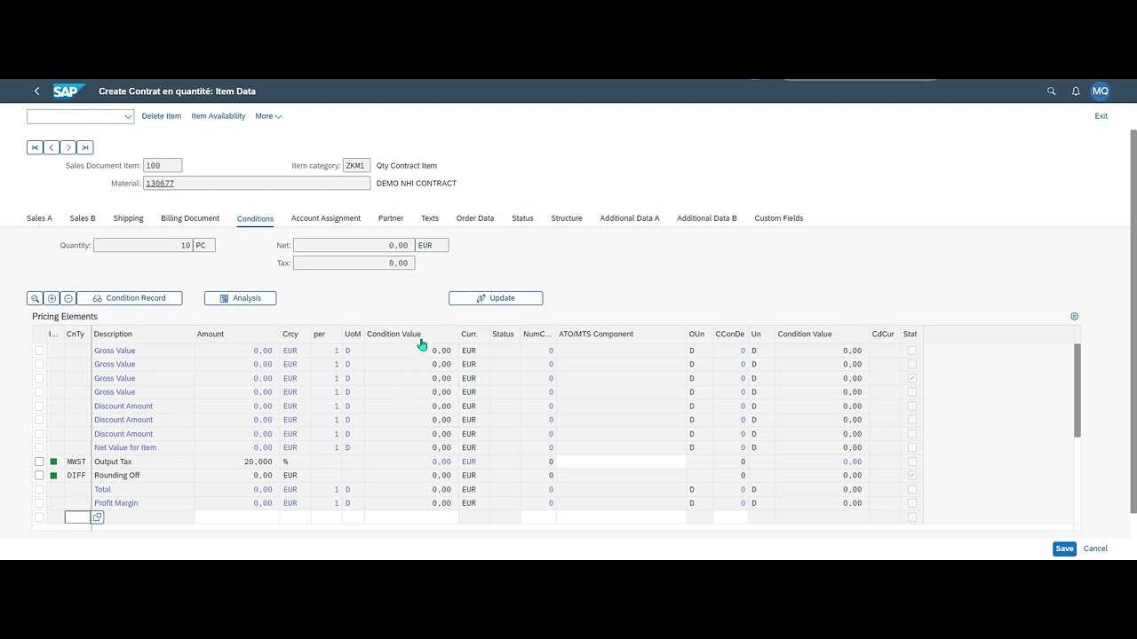1137x639 pixels.
Task: Open the notifications bell
Action: (x=1076, y=91)
